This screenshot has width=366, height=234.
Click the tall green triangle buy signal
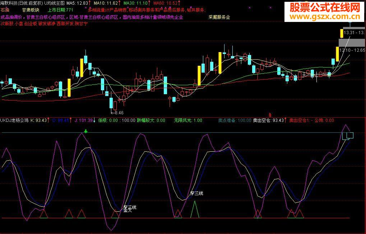pos(195,209)
